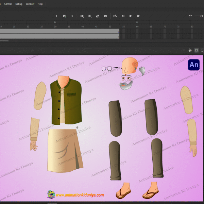The height and width of the screenshot is (204, 204).
Task: Click frame 30 on the timeline ruler
Action: 55,27
